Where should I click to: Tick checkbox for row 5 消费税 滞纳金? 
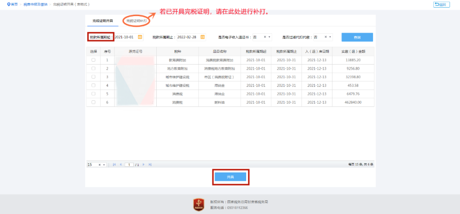click(93, 94)
